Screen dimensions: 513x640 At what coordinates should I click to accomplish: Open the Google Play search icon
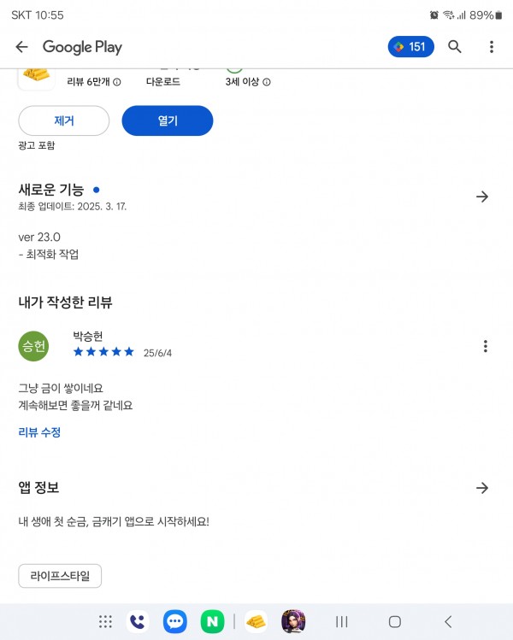pos(455,47)
